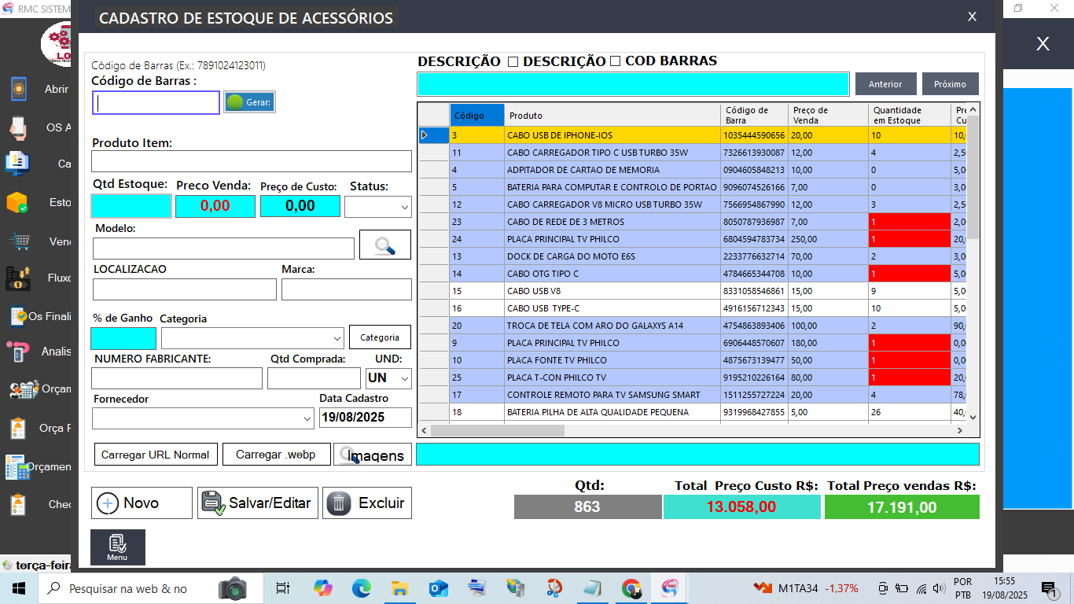Open the taskbar camera app icon
Image resolution: width=1074 pixels, height=604 pixels.
coord(233,588)
